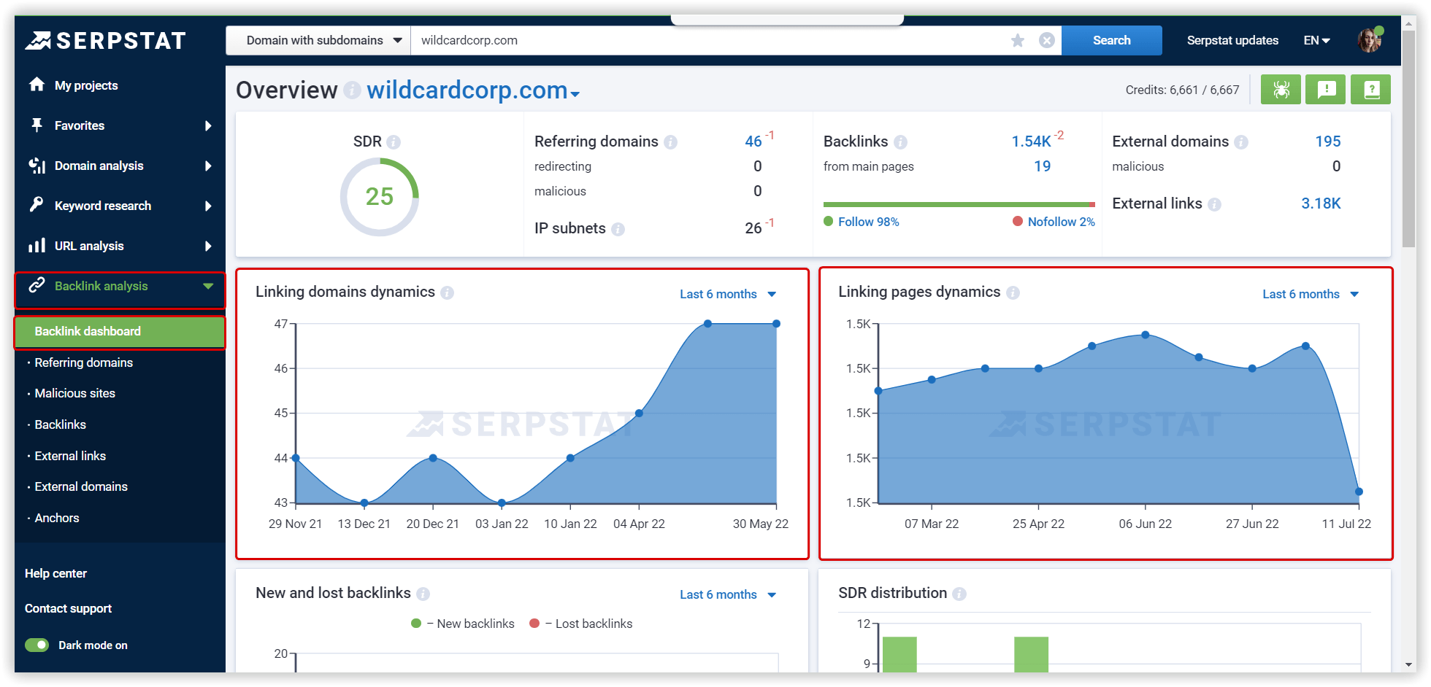Show info for Linking domains dynamics
The width and height of the screenshot is (1431, 687).
tap(447, 292)
